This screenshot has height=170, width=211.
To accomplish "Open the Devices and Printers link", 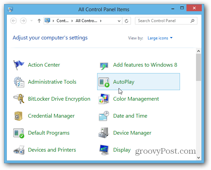I will 52,150.
